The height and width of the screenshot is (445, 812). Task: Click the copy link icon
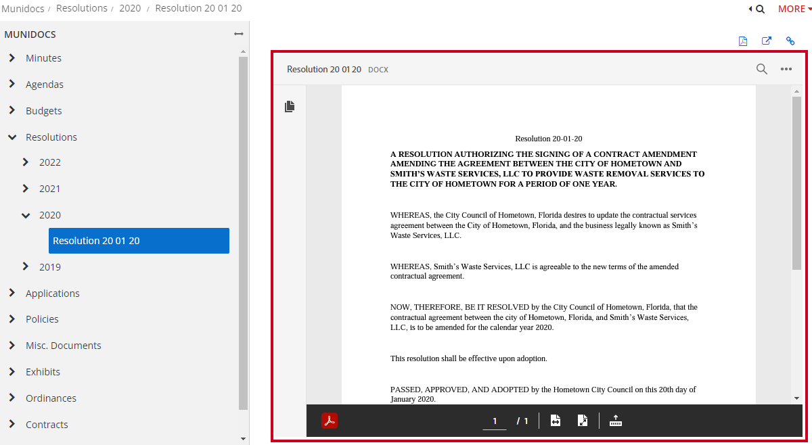point(790,41)
